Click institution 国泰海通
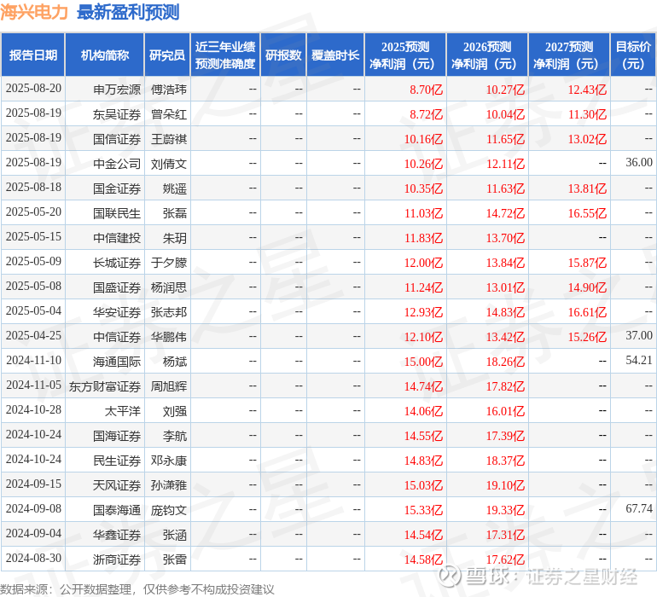Image resolution: width=657 pixels, height=597 pixels. (x=117, y=509)
